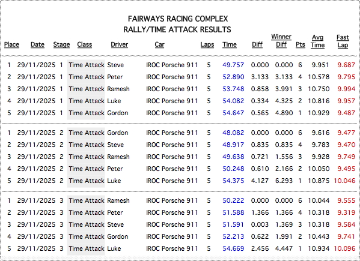Image resolution: width=360 pixels, height=261 pixels.
Task: Select Gordon's stage 2 time 48.082
Action: point(233,133)
